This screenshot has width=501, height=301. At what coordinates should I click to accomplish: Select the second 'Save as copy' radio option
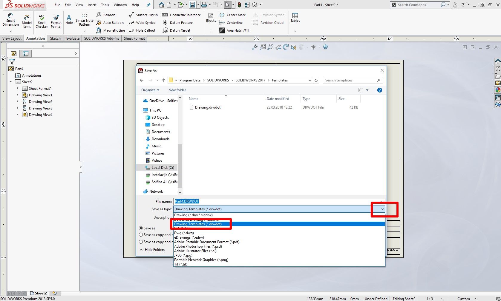pos(141,235)
